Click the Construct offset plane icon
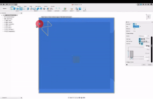This screenshot has height=99, width=153. pos(65,9)
